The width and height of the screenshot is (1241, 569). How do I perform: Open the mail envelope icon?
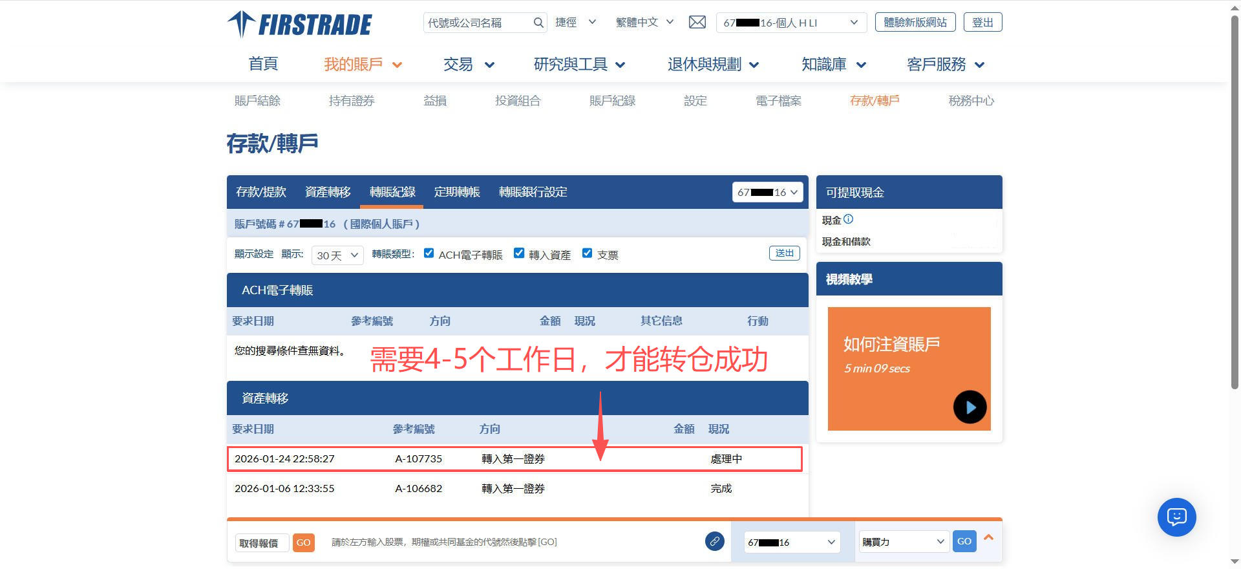(697, 23)
